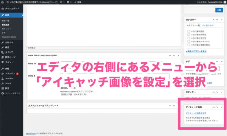227x136 pixels.
Task: Collapse the タグ panel
Action: [x=222, y=62]
